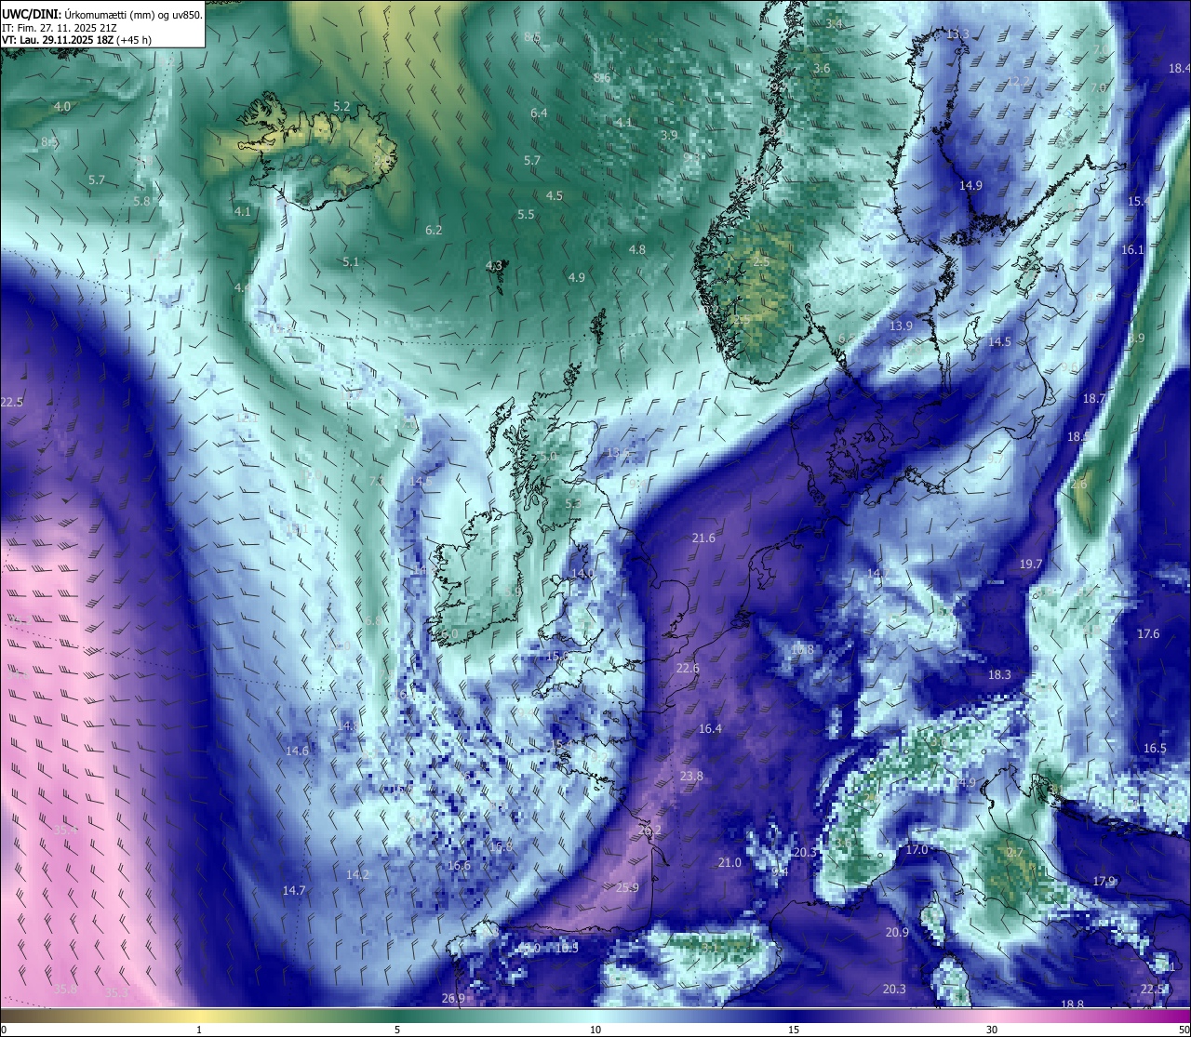The image size is (1191, 1037).
Task: Click the map value "14.5"
Action: (x=999, y=342)
